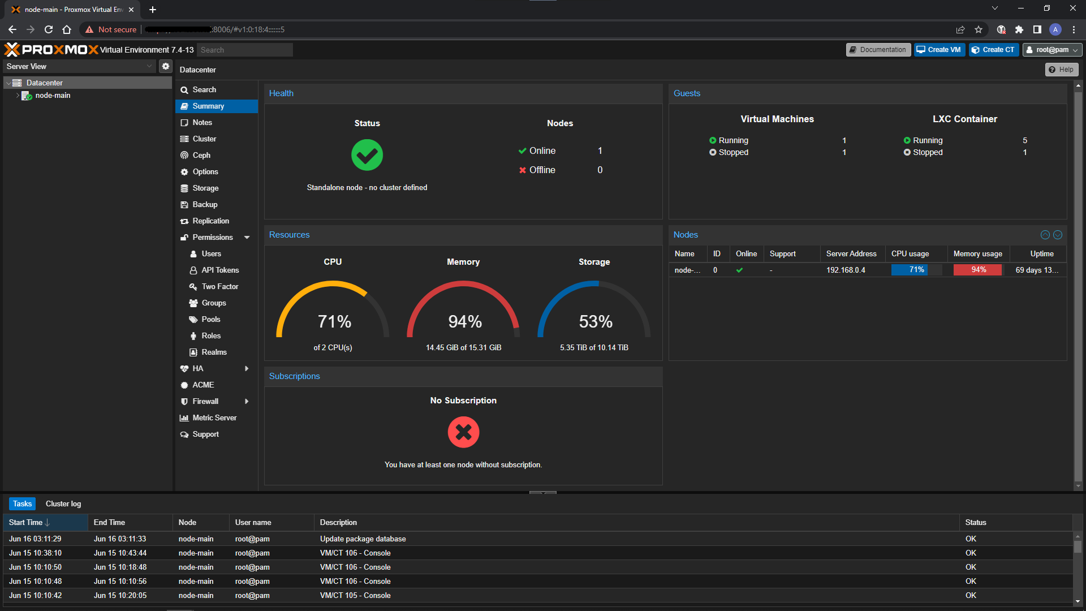Sort by Start Time column

pos(45,522)
